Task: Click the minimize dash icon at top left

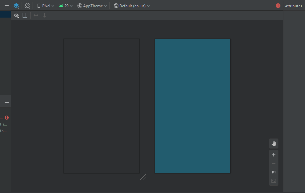Action: 7,6
